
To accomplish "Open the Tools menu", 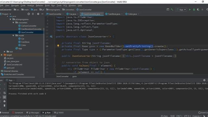I will click(59, 6).
